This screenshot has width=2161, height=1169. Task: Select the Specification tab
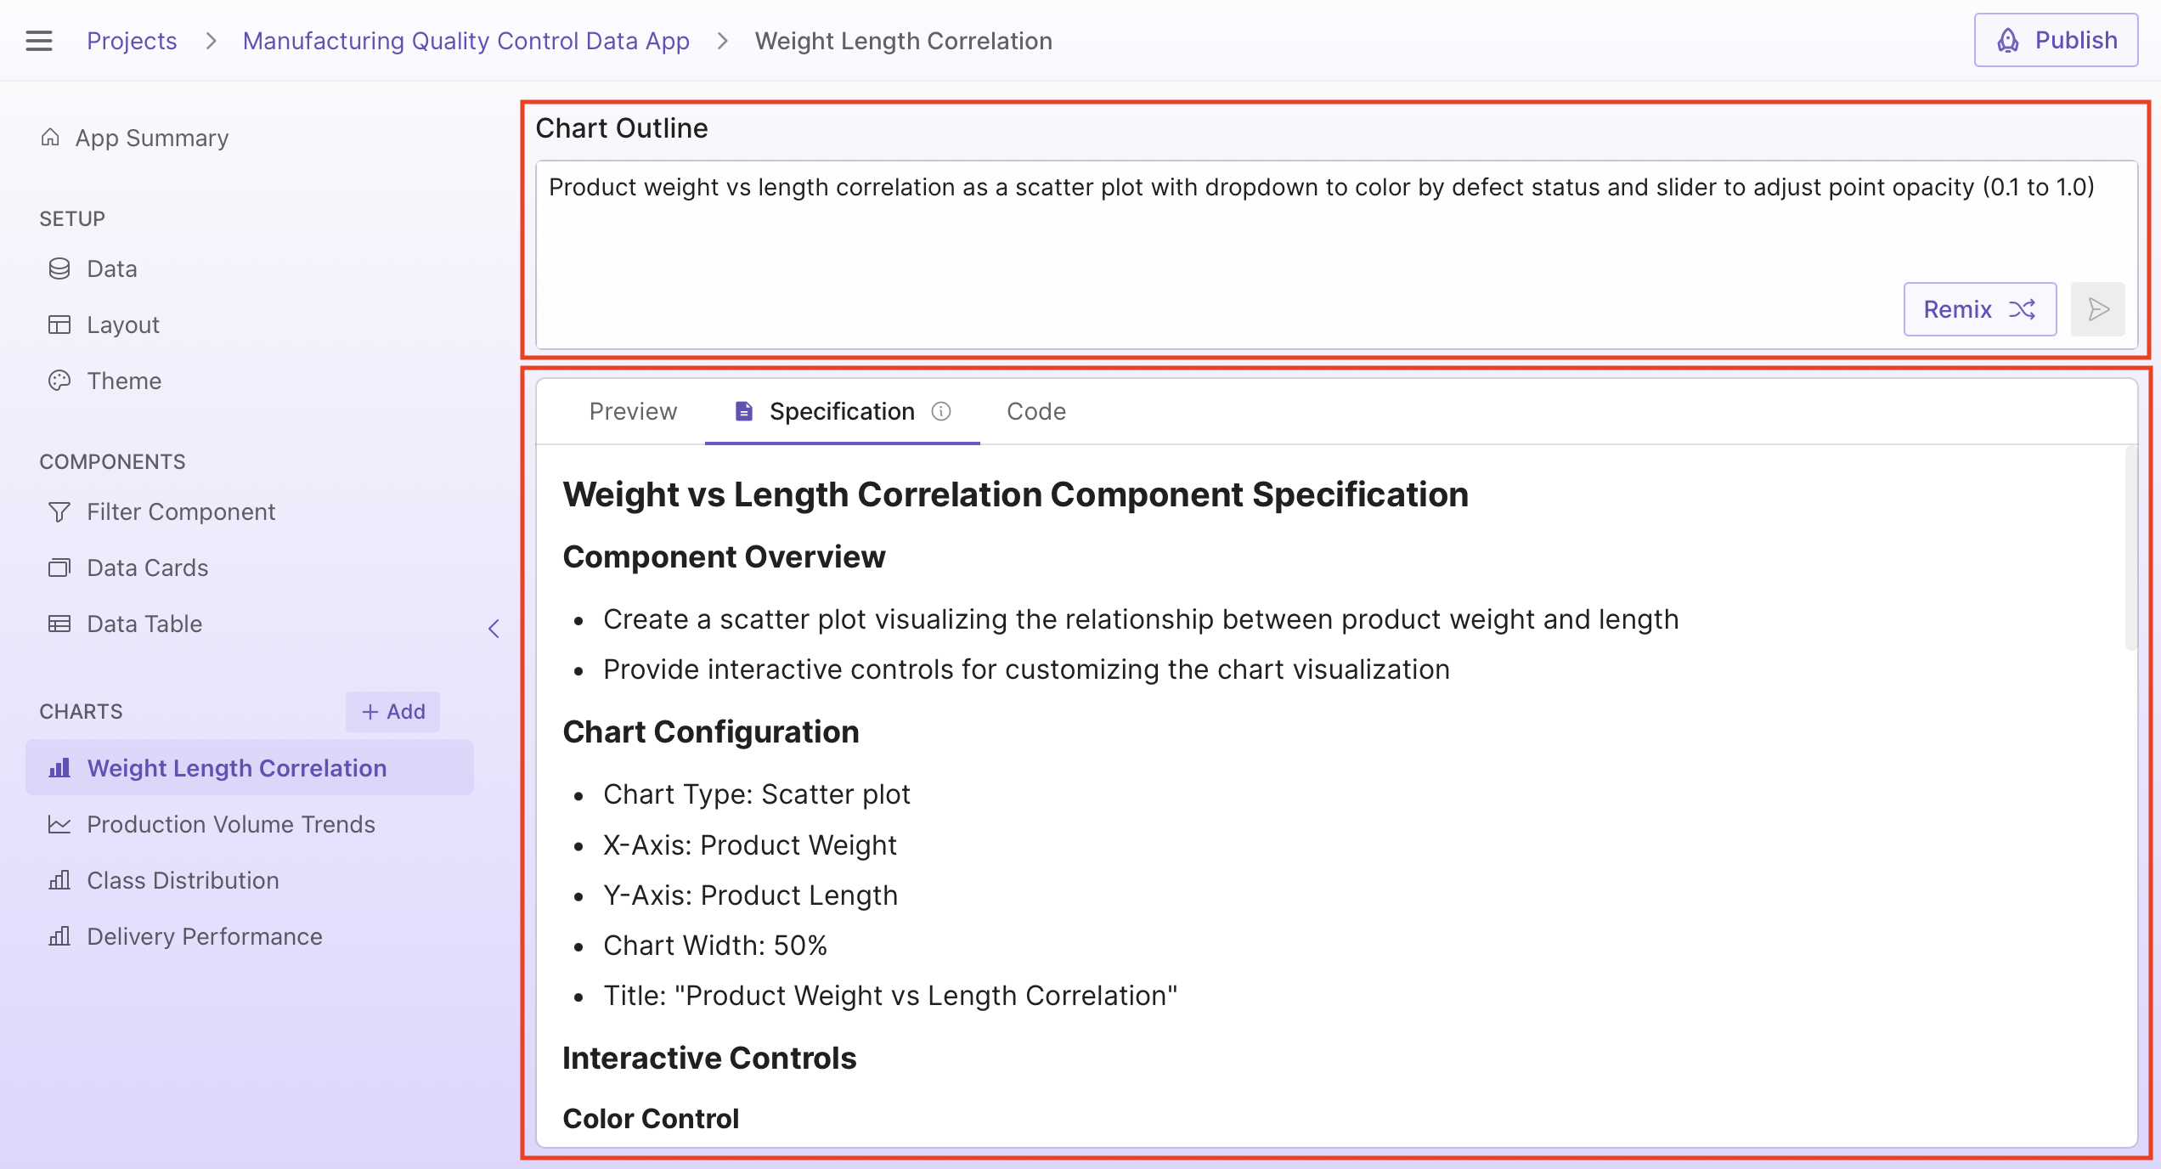pyautogui.click(x=841, y=411)
